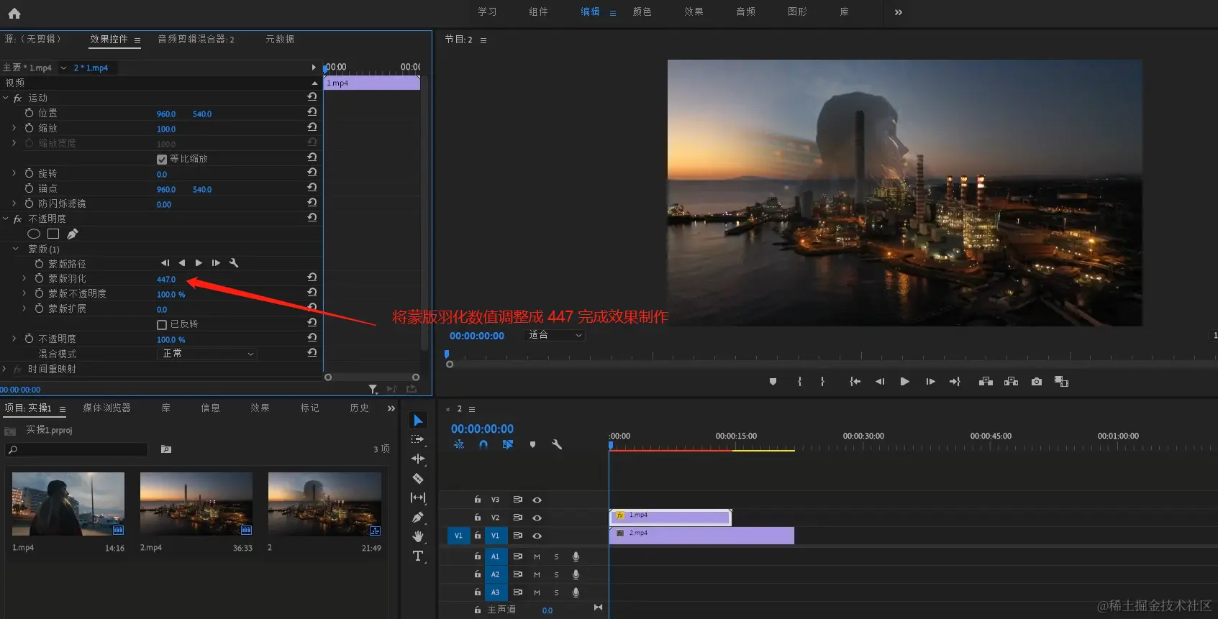Reset the mask feather parameter
This screenshot has height=619, width=1218.
(x=312, y=278)
